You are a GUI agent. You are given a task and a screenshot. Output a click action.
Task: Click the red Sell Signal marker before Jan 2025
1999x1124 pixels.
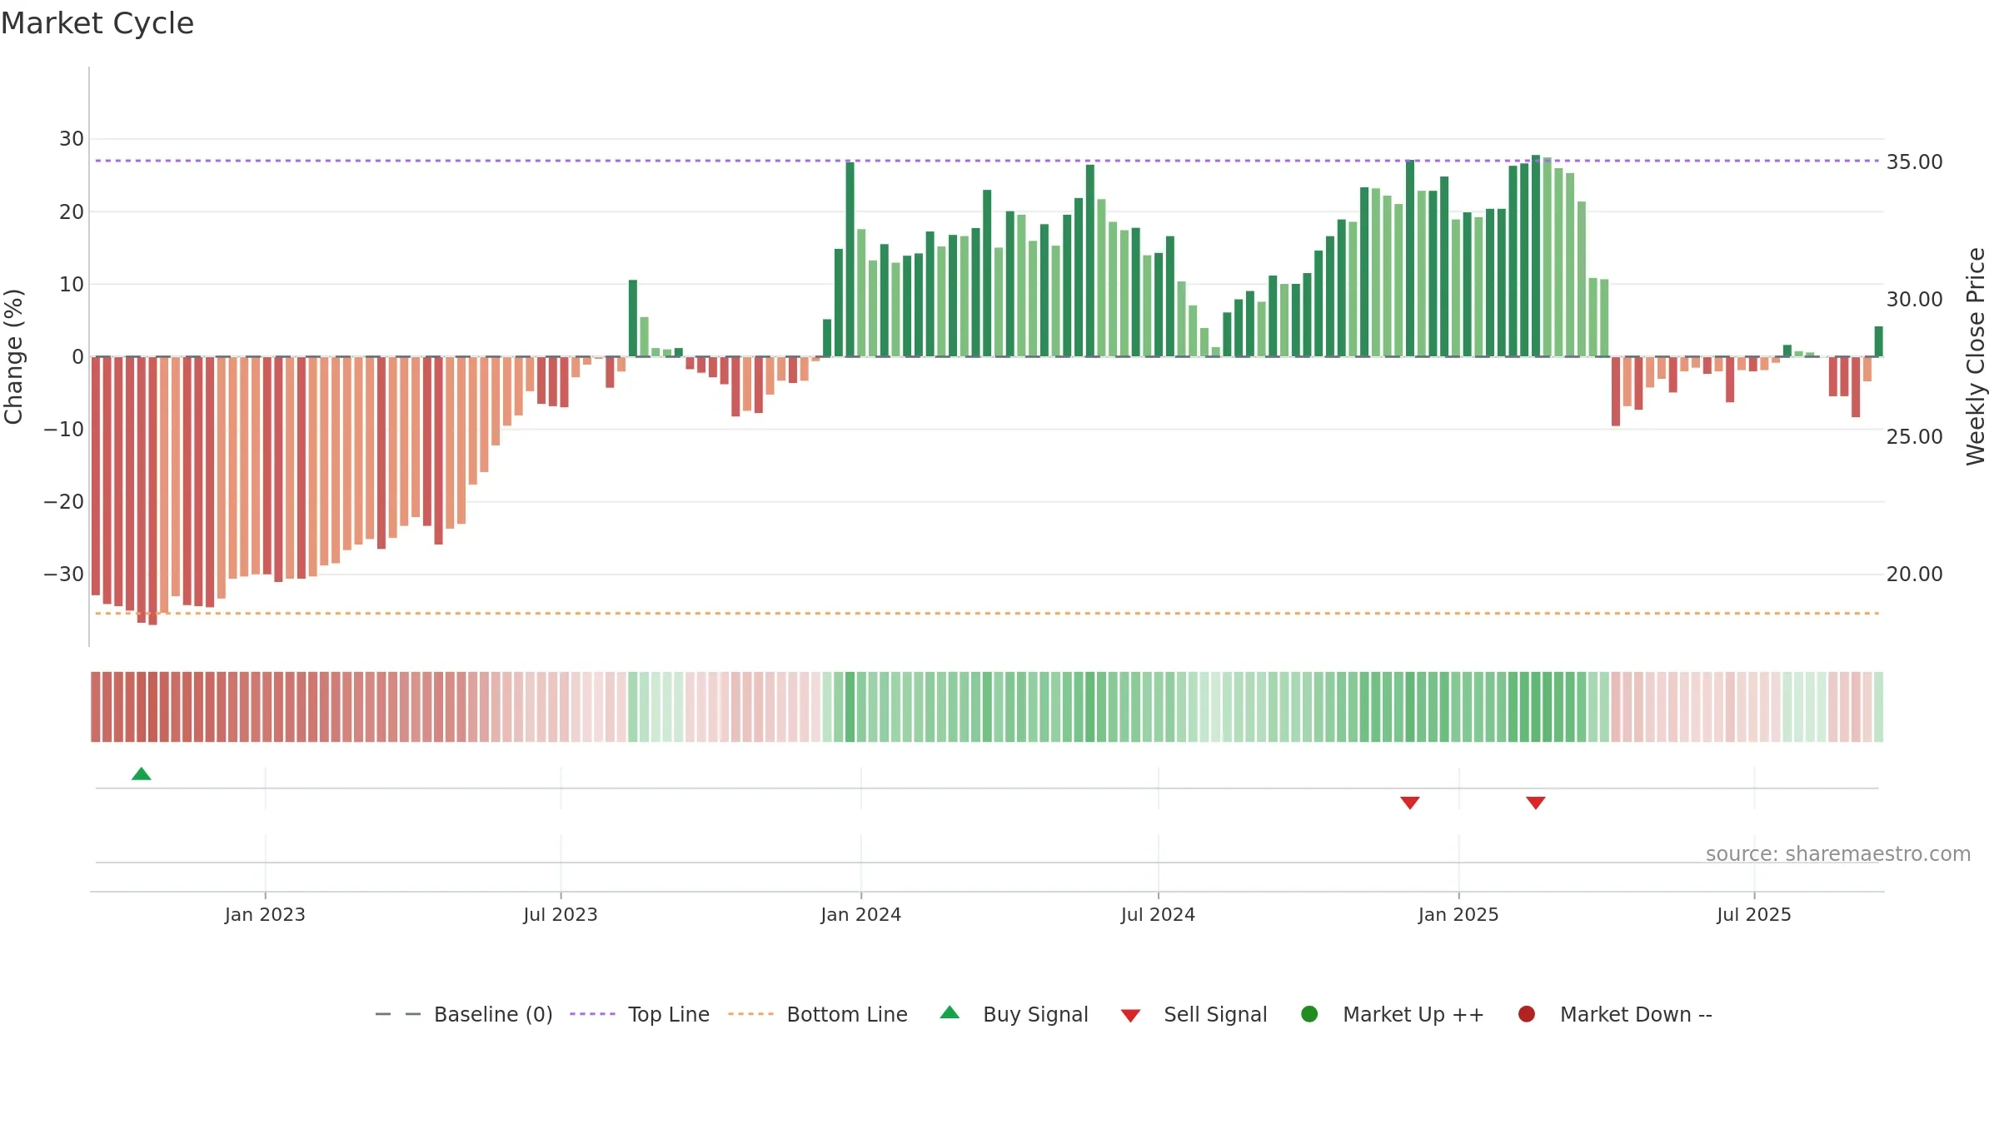pyautogui.click(x=1410, y=803)
